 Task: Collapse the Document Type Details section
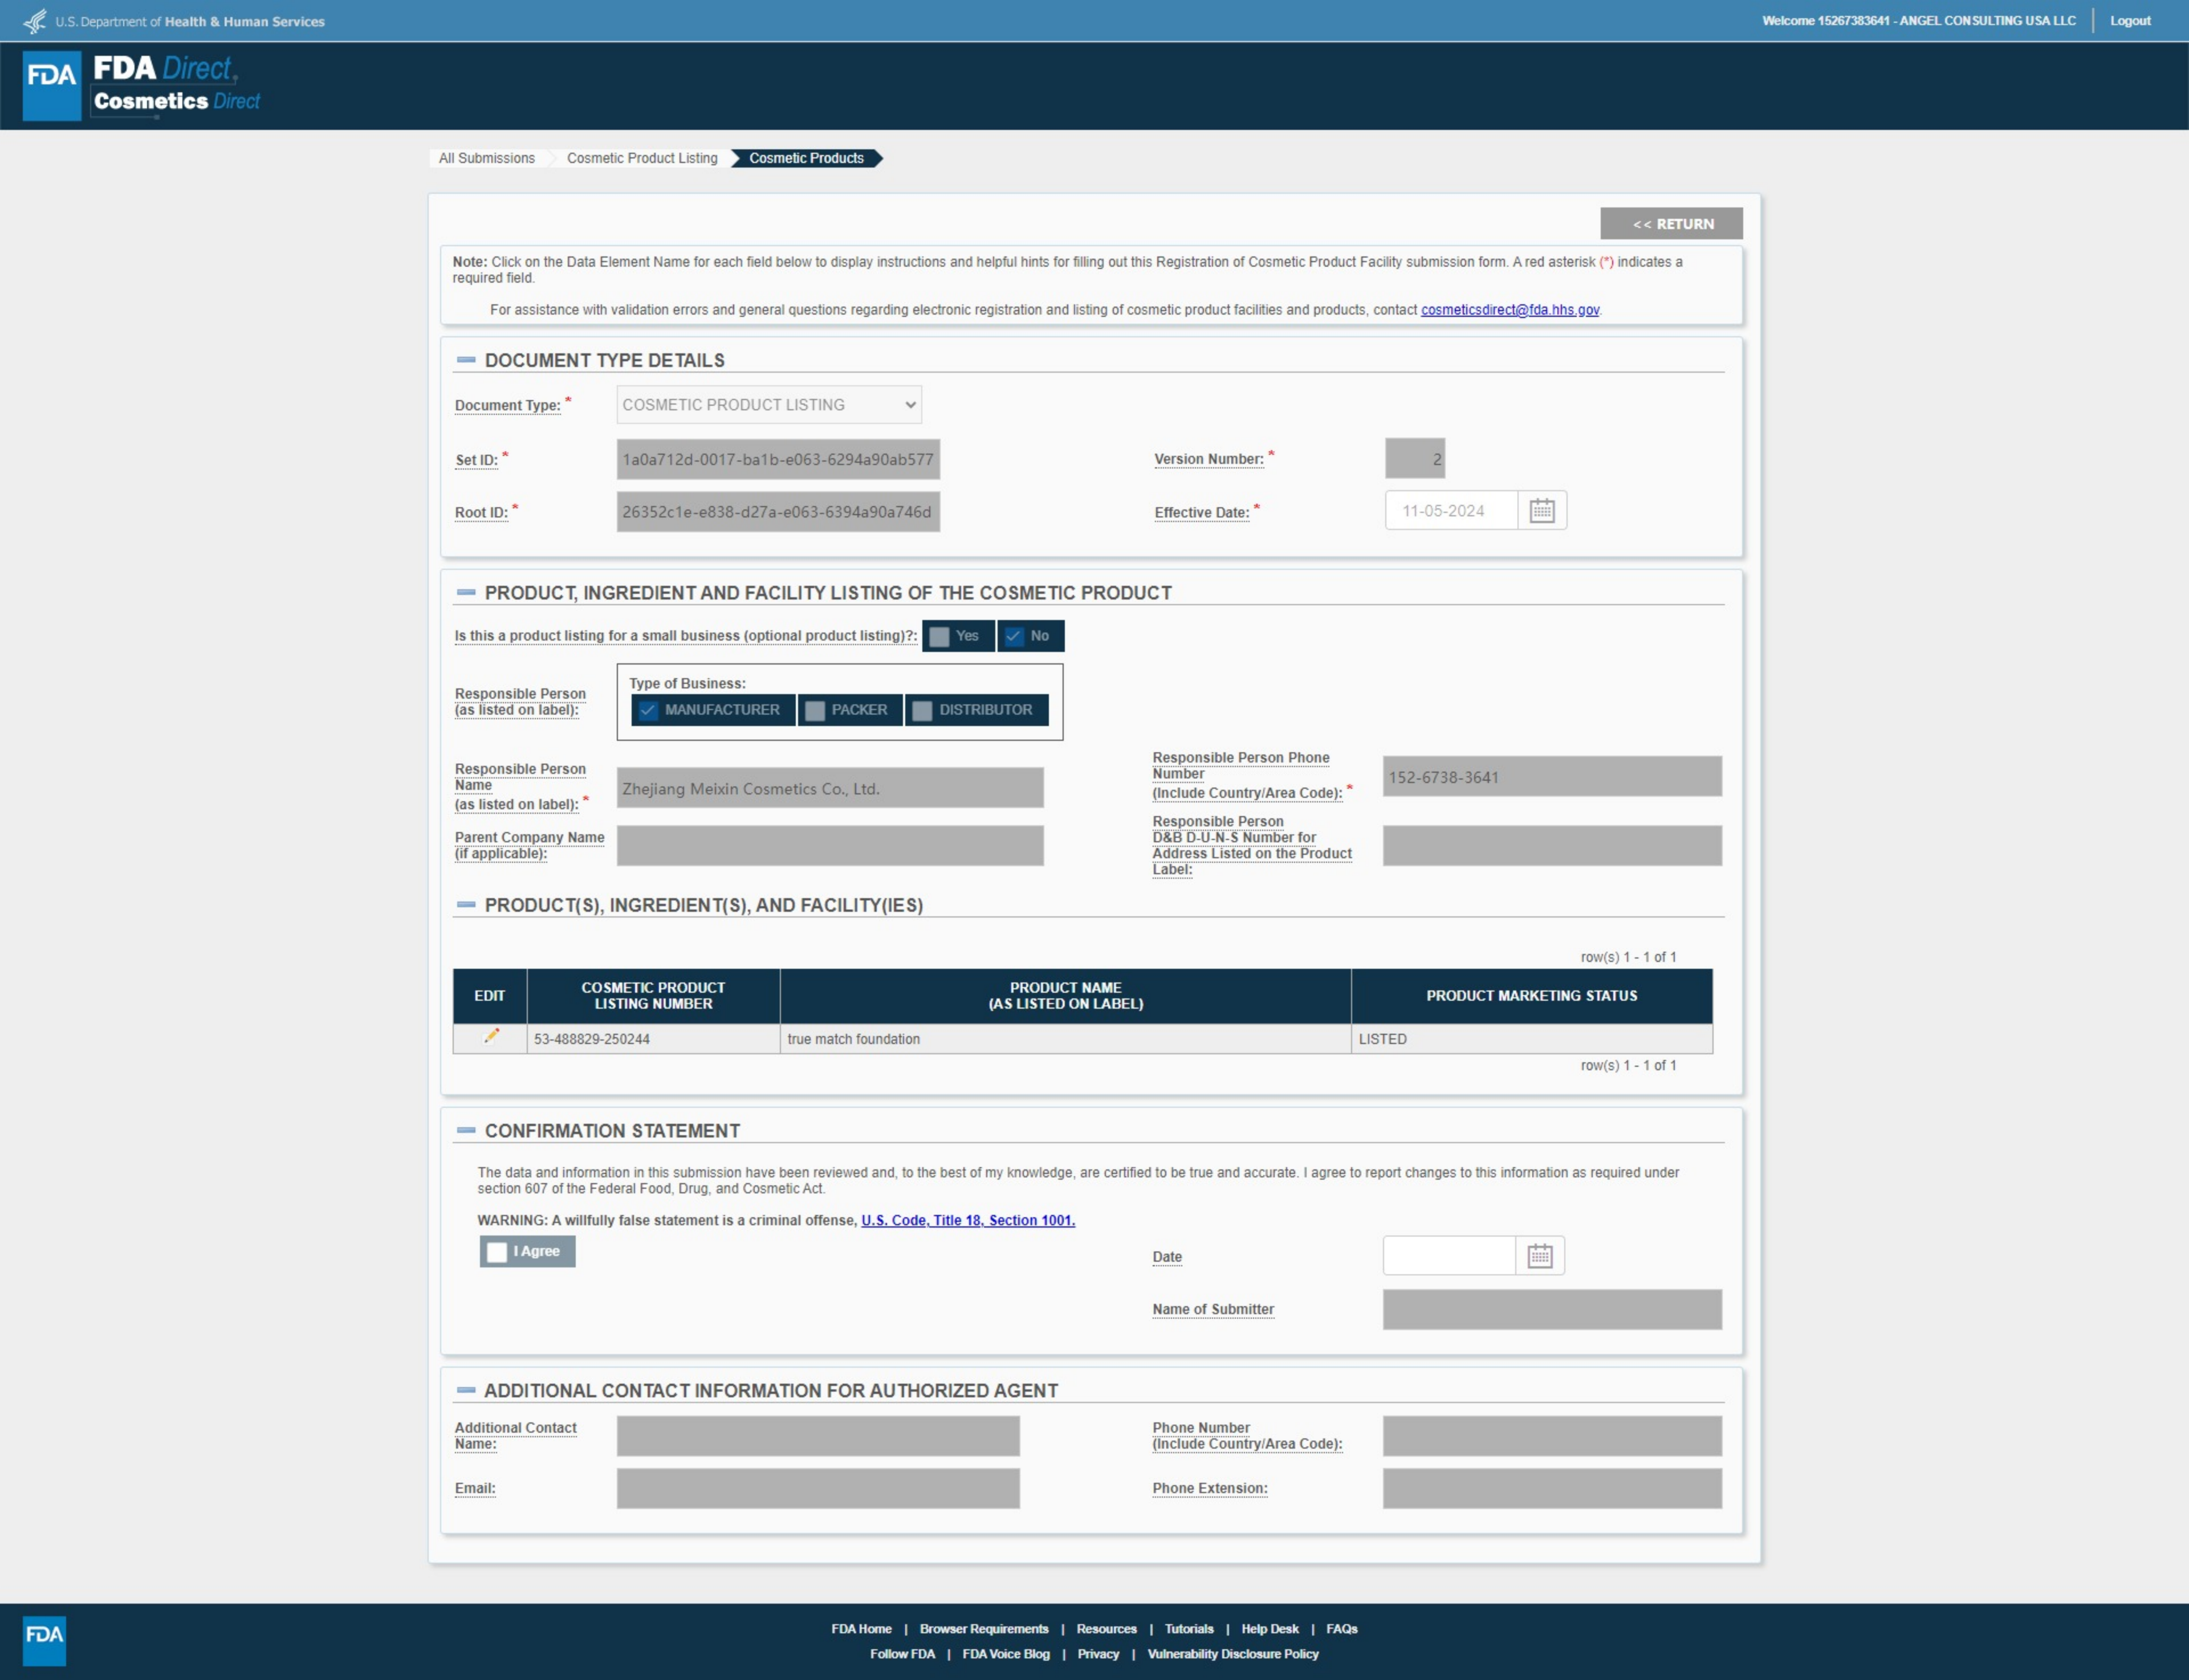coord(465,360)
